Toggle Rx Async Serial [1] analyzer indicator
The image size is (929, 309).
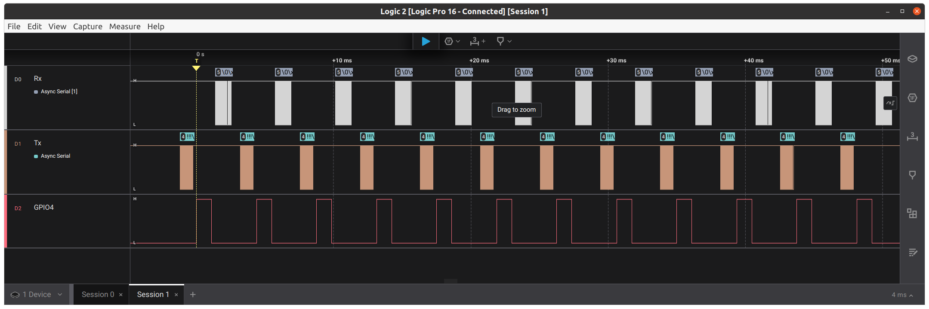click(36, 92)
